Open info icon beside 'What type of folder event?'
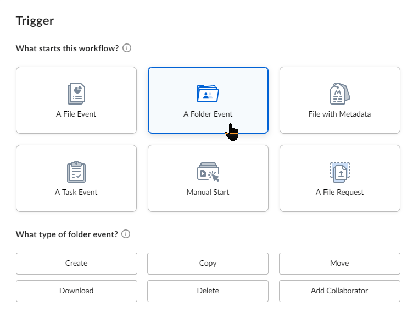 [x=126, y=234]
